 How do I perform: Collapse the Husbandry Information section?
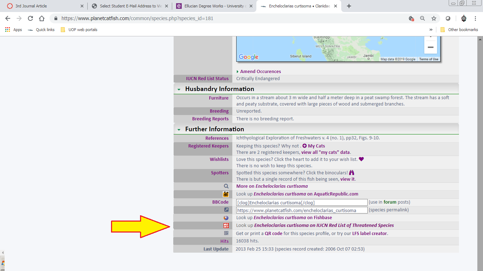179,90
